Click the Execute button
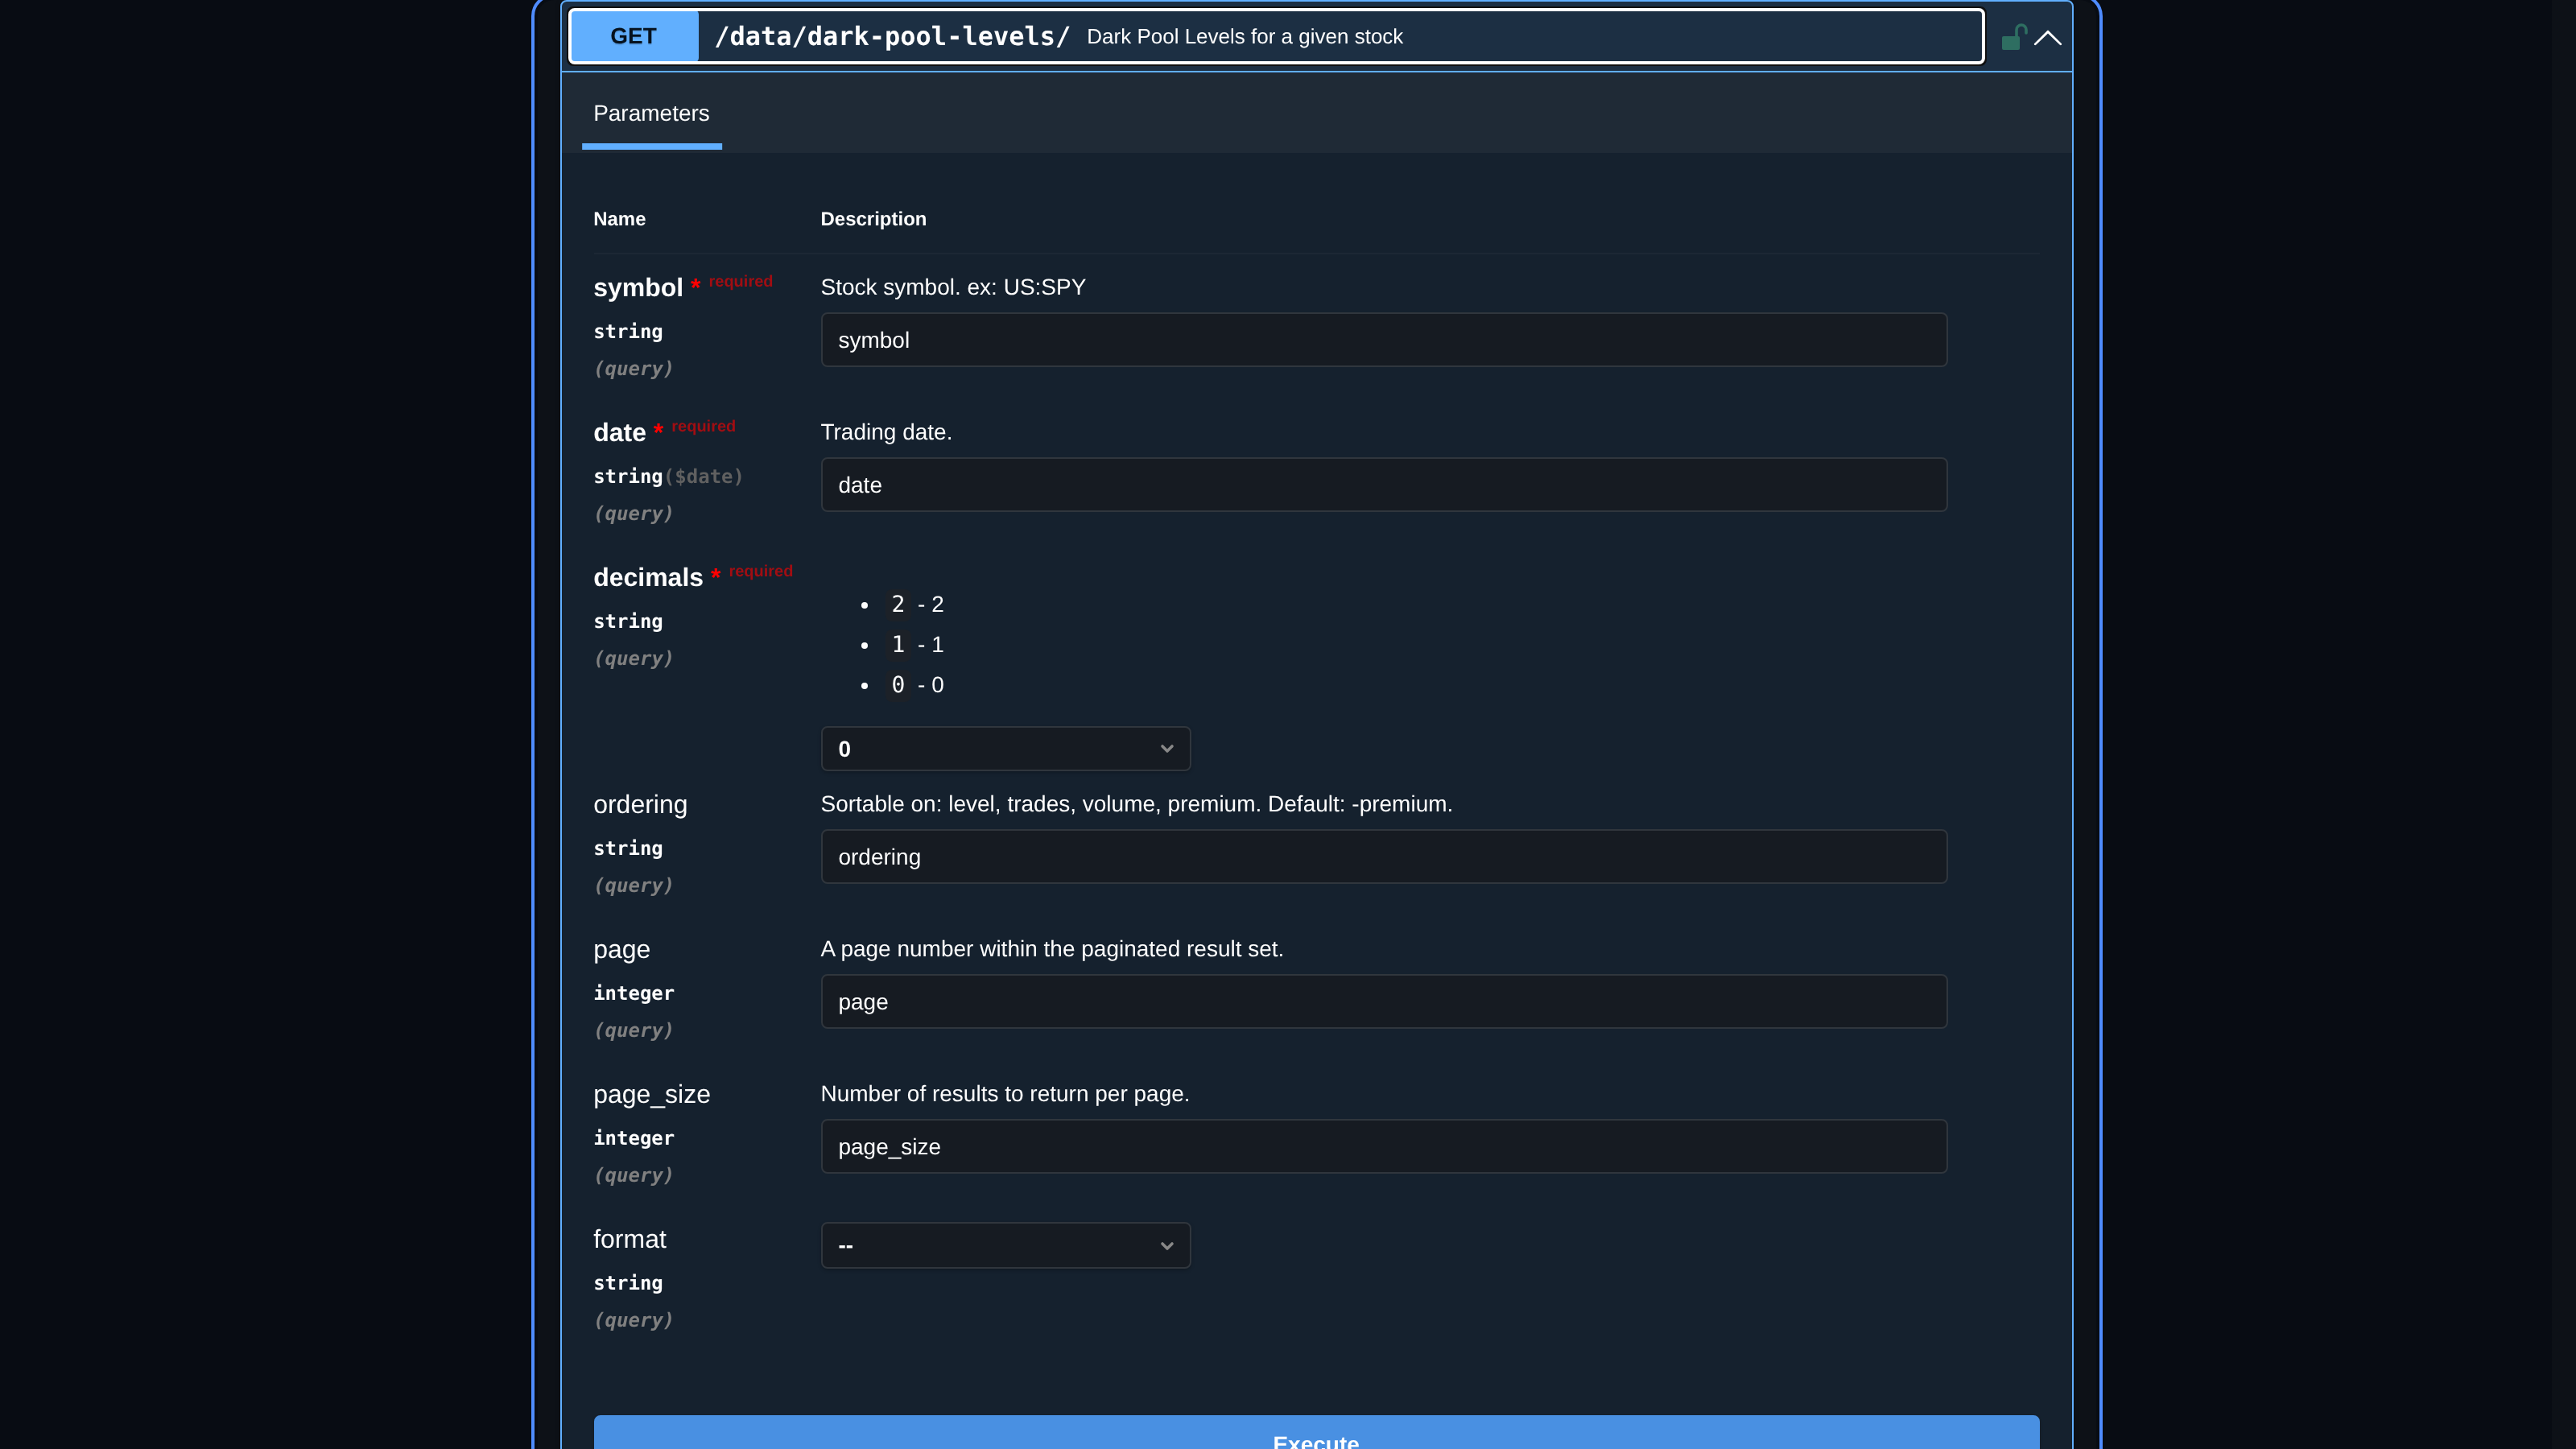2576x1449 pixels. 1316,1433
